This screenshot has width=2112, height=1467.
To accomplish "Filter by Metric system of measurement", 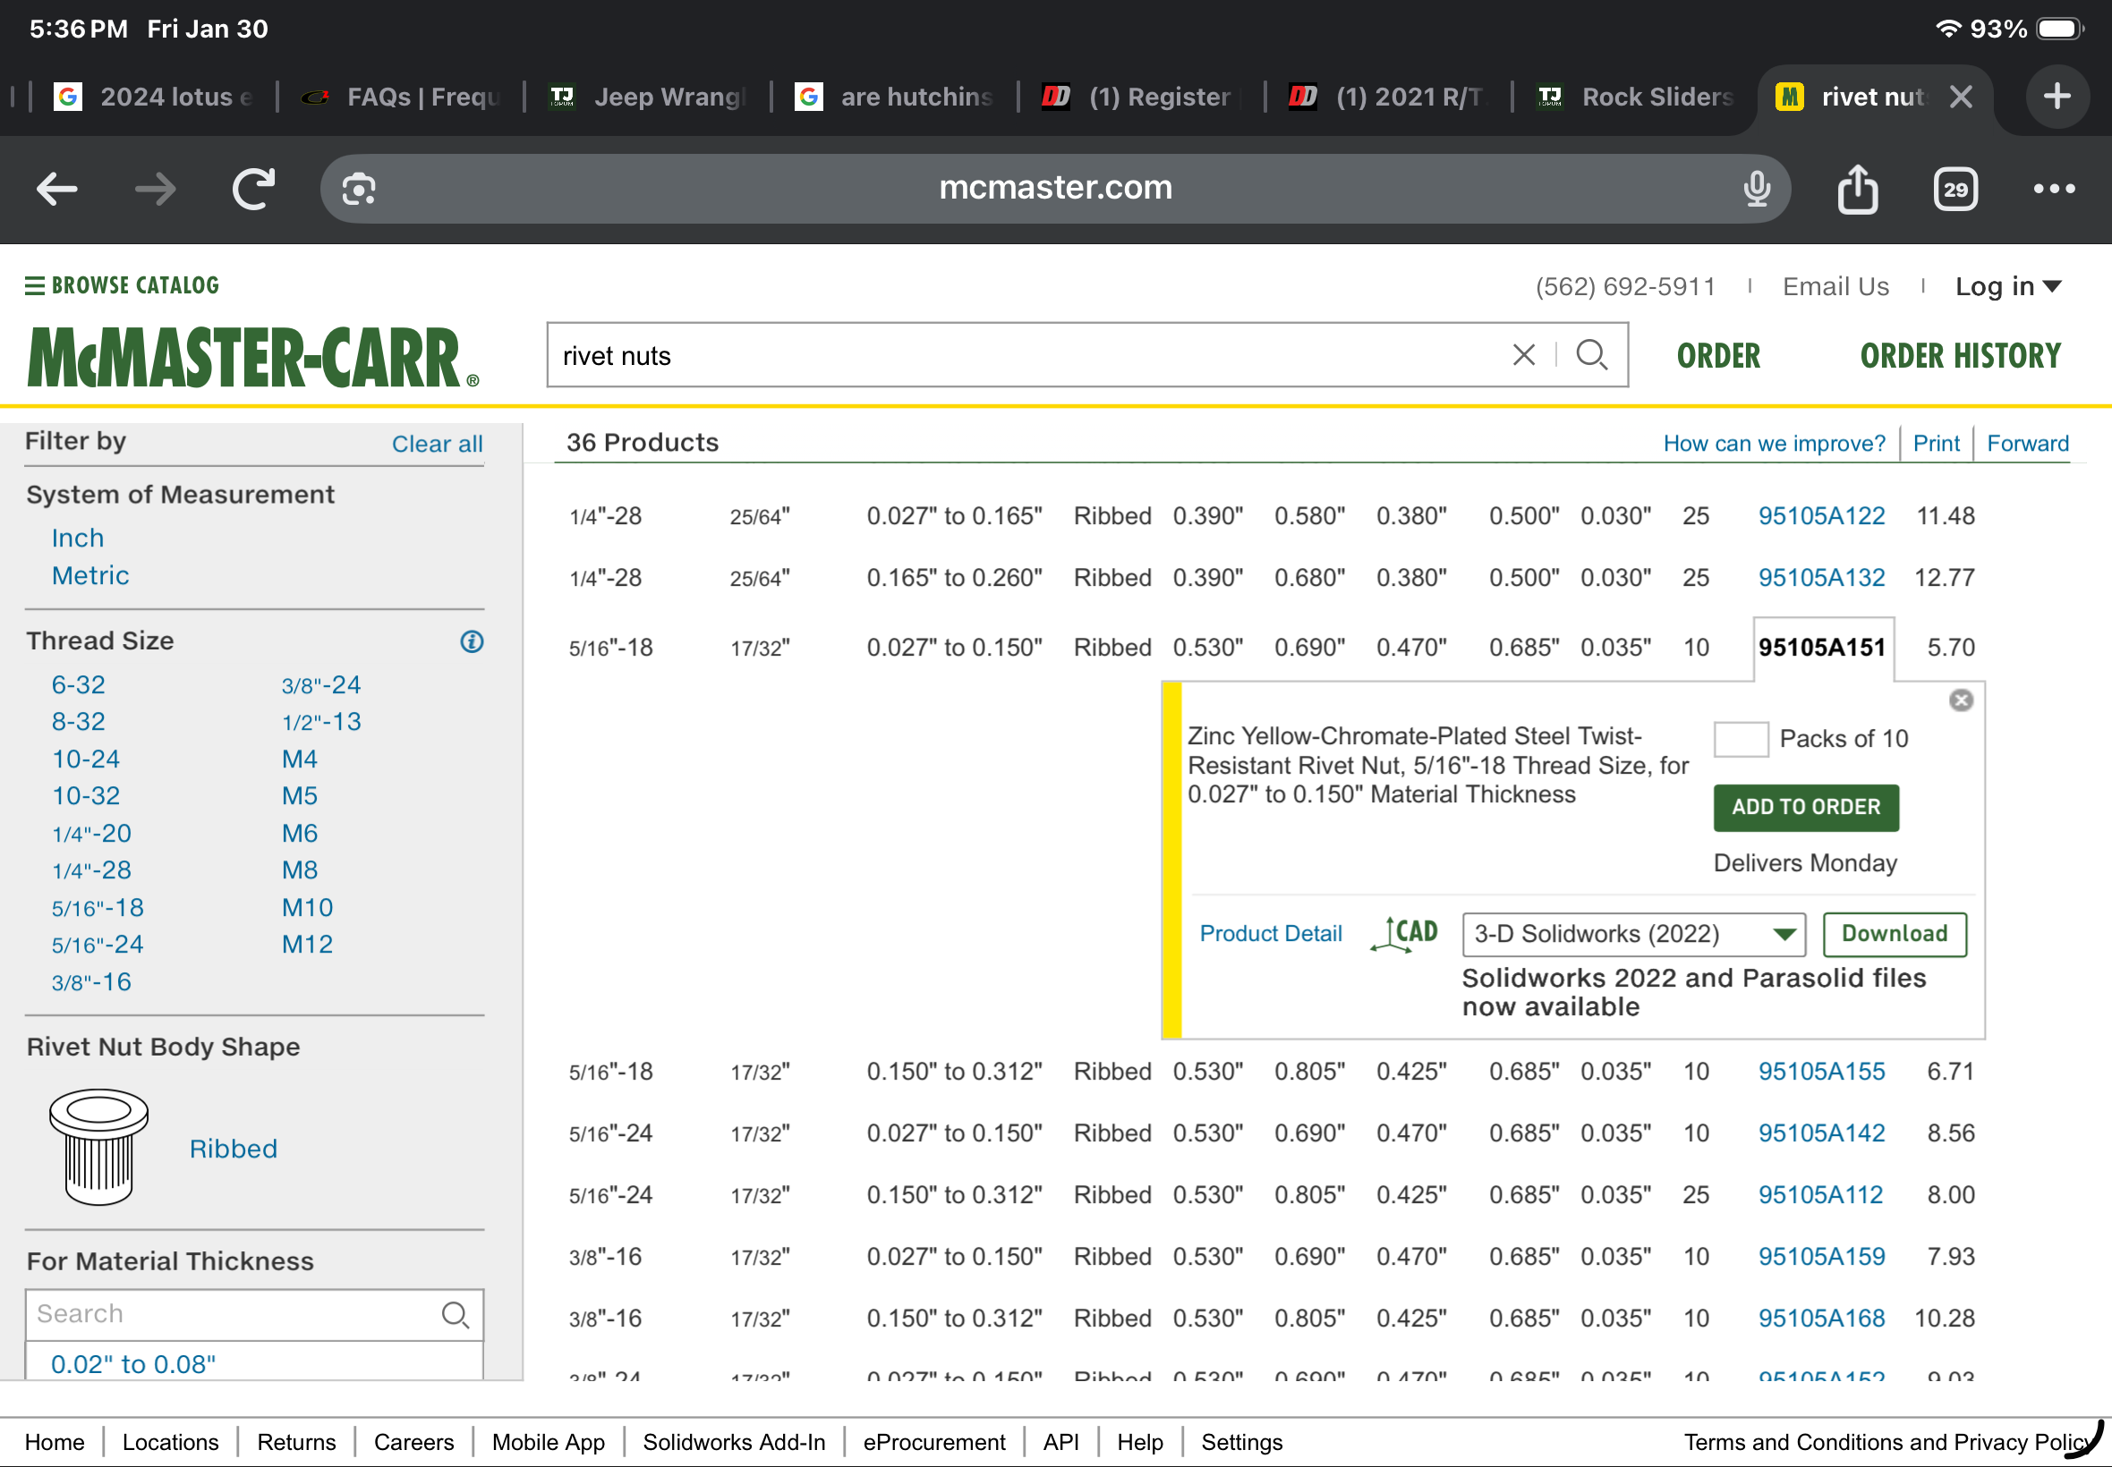I will pos(90,575).
